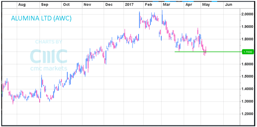Click the 1.2000 price axis label

pyautogui.click(x=247, y=114)
